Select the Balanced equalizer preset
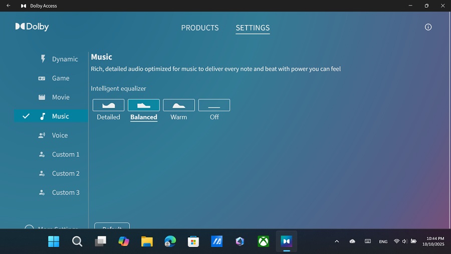 coord(144,105)
